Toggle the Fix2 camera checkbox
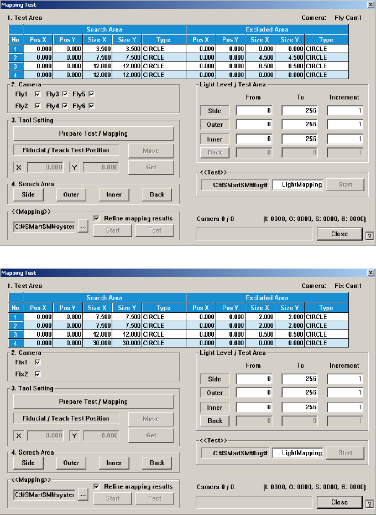 pyautogui.click(x=38, y=374)
